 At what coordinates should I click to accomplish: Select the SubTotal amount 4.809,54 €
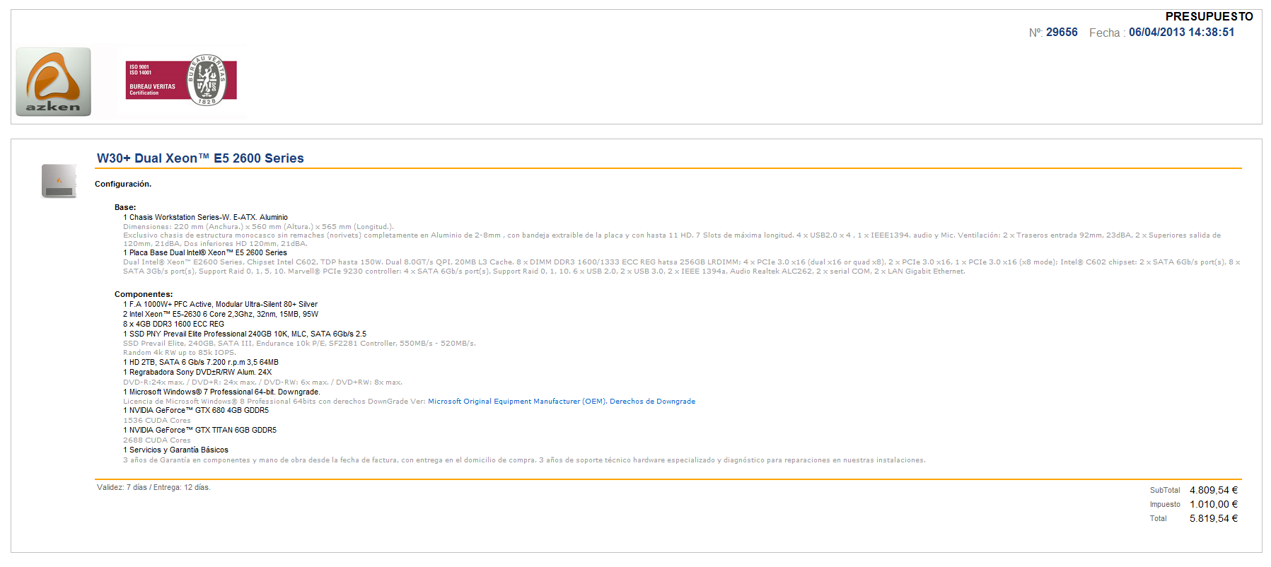point(1214,490)
